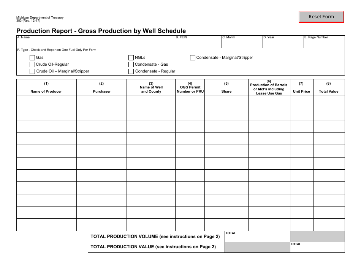Check the NGLs checkbox
The width and height of the screenshot is (361, 279).
pyautogui.click(x=132, y=58)
